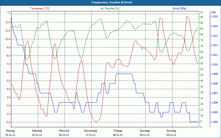Click the date '19.11.11'
The height and width of the screenshot is (138, 221).
(x=144, y=135)
